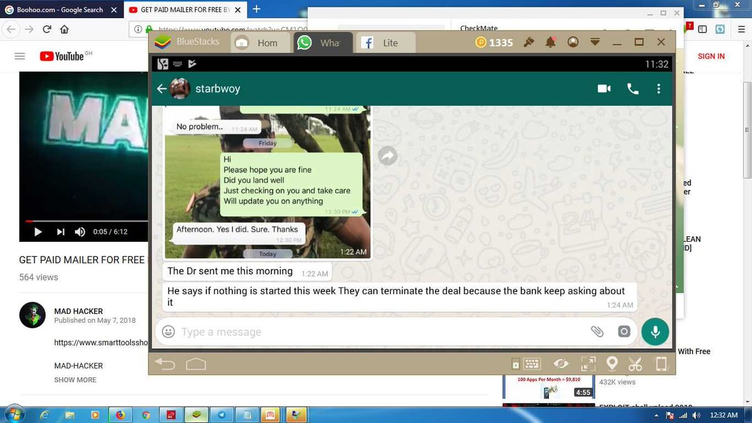Open the YouTube hamburger guide menu

click(19, 56)
